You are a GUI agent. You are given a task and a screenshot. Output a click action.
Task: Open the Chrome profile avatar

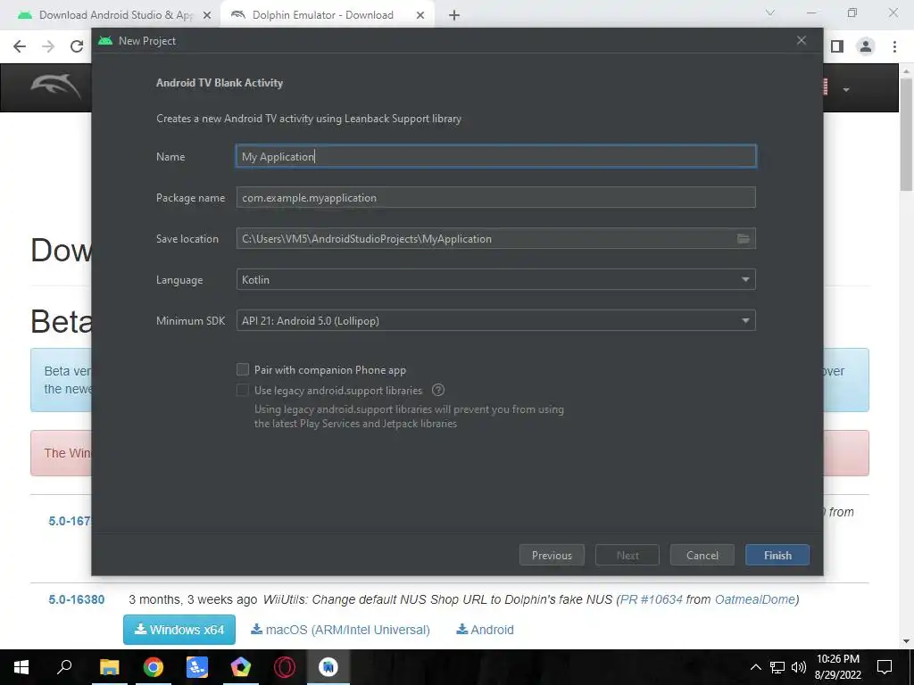coord(866,46)
